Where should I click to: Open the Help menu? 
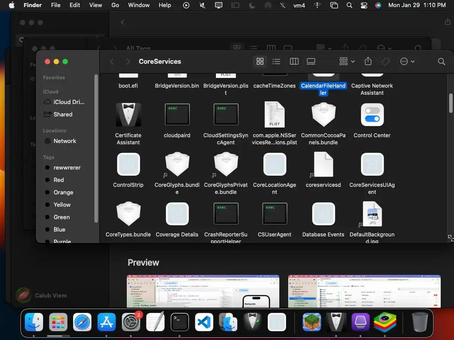point(165,5)
